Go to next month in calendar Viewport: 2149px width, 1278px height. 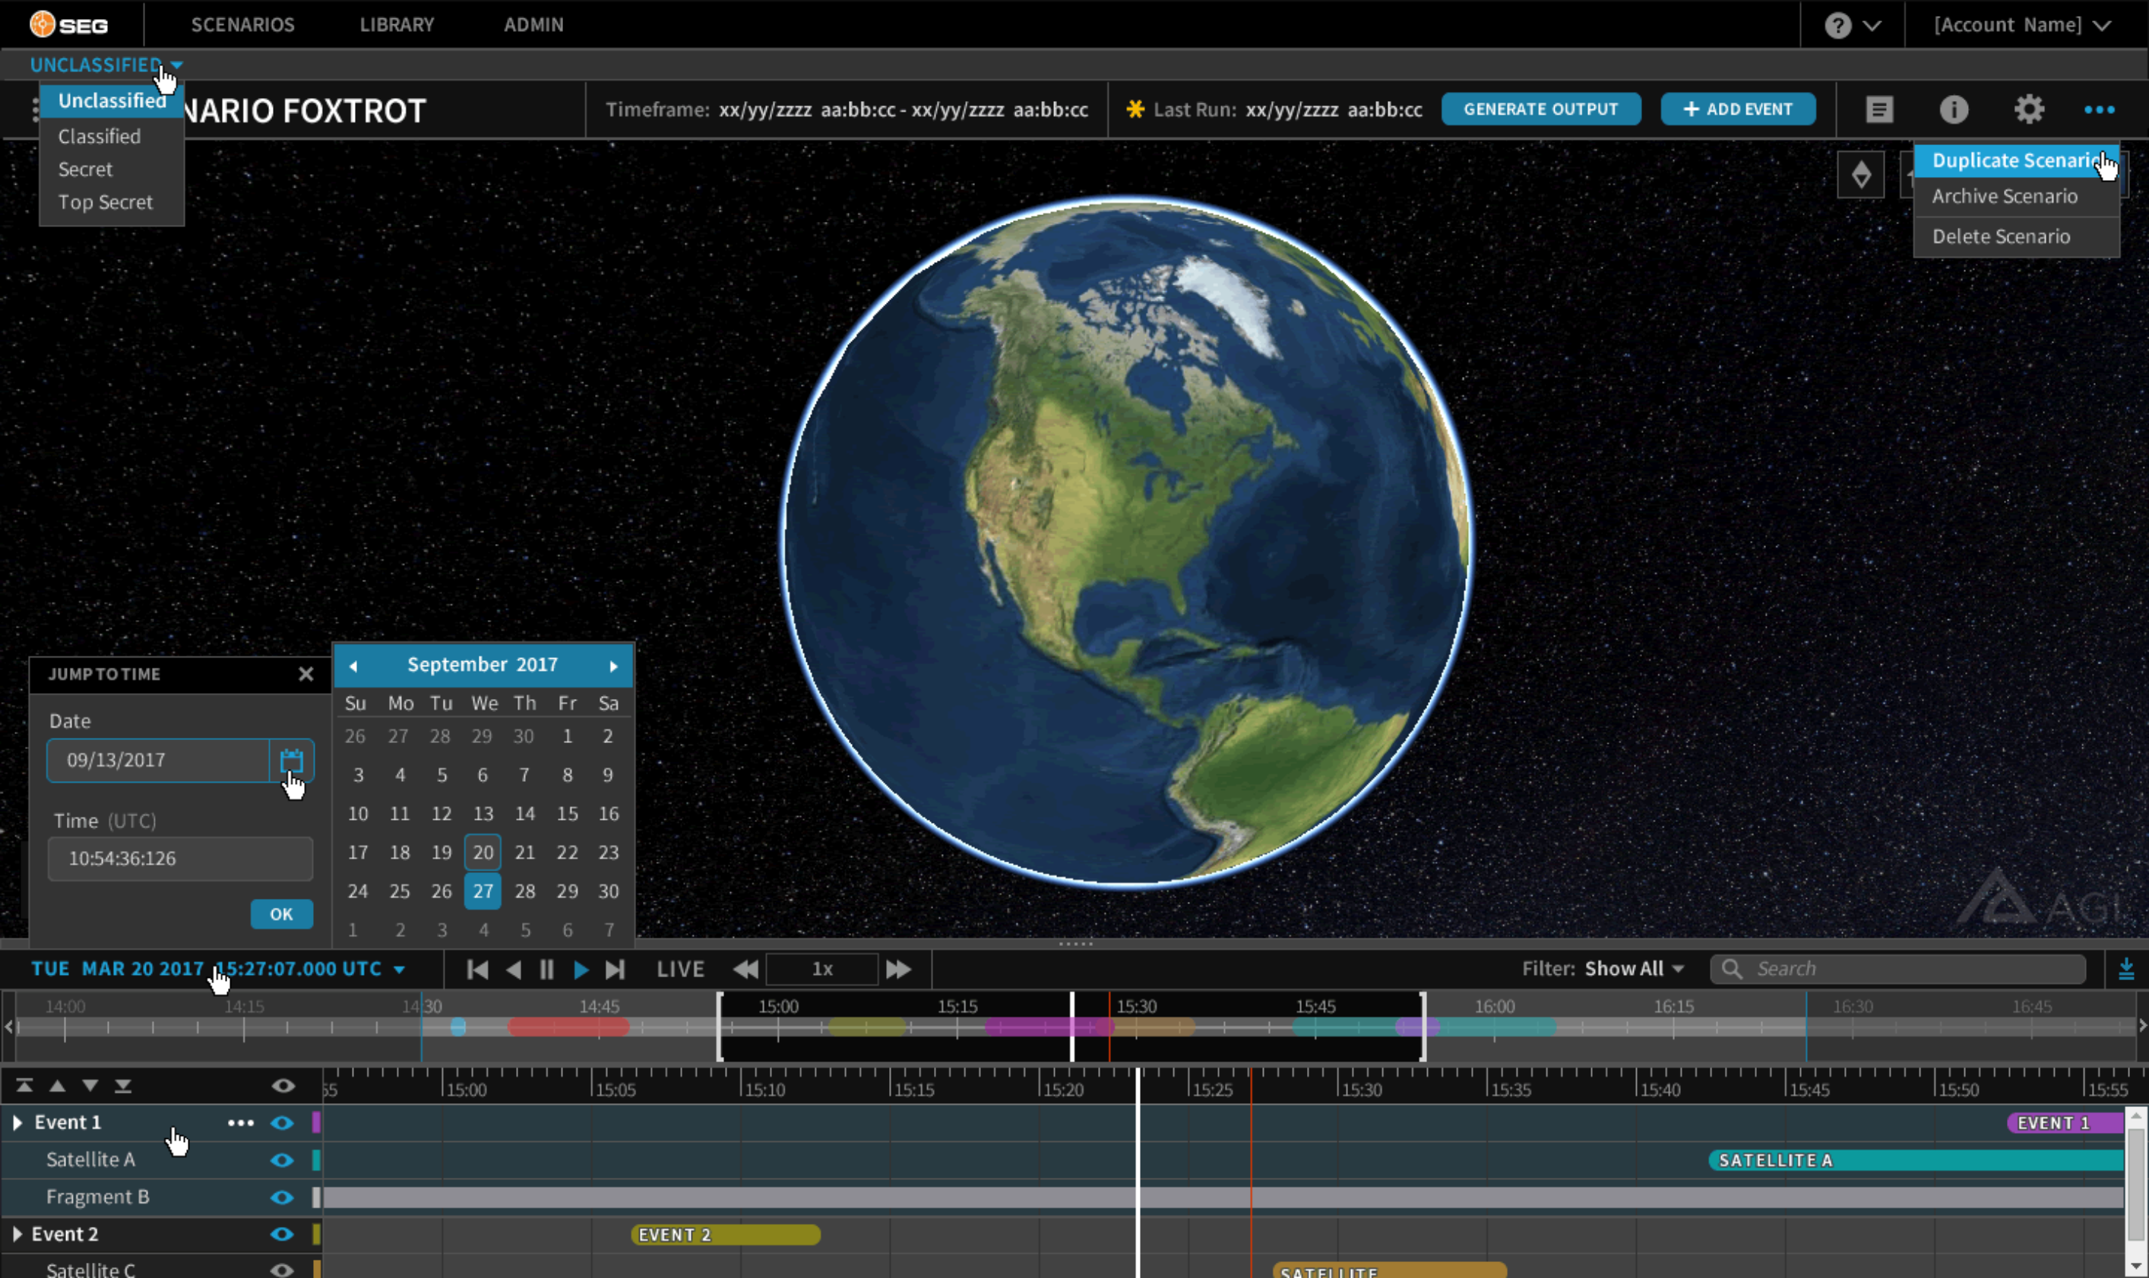coord(613,666)
